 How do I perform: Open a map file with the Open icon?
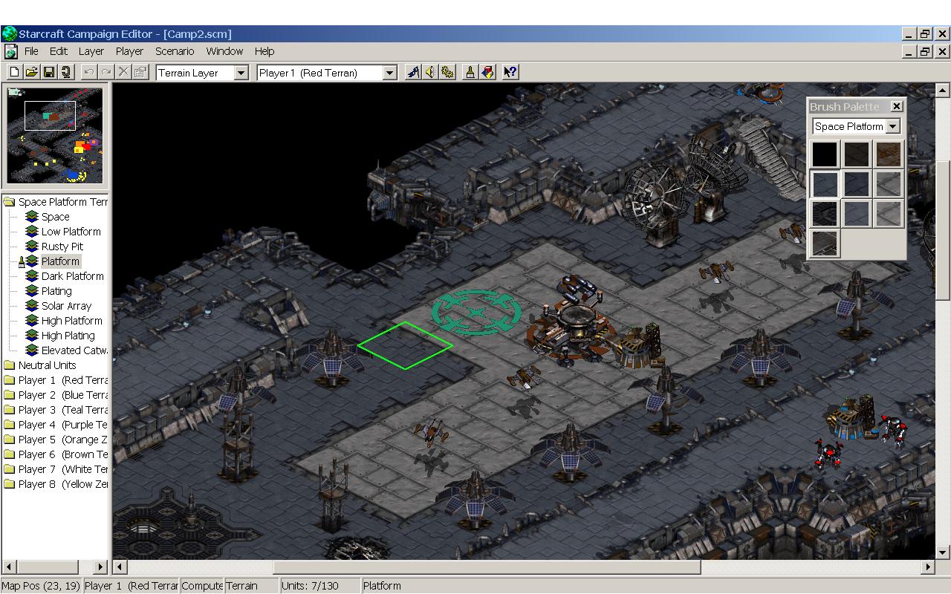(31, 72)
